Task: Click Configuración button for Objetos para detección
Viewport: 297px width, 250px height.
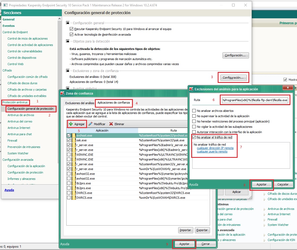Action: pos(235,56)
